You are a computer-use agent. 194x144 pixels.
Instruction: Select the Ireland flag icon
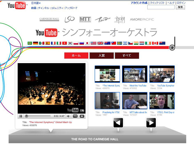coord(148,43)
